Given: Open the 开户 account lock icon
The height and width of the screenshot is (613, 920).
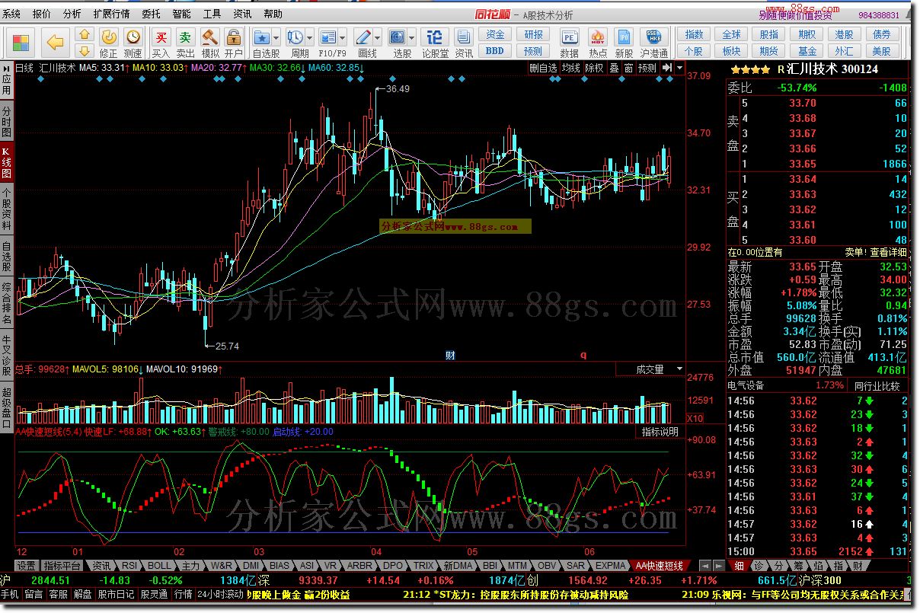Looking at the screenshot, I should coord(233,43).
